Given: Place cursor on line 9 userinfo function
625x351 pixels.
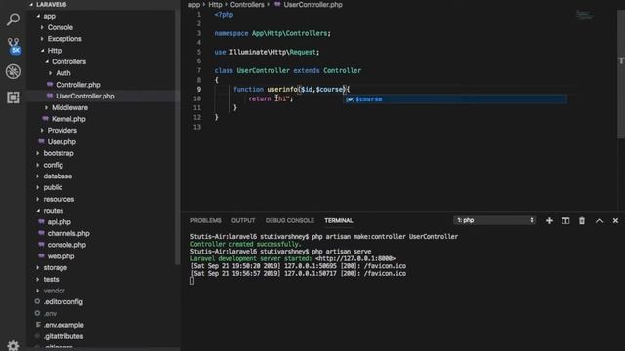Looking at the screenshot, I should 291,89.
